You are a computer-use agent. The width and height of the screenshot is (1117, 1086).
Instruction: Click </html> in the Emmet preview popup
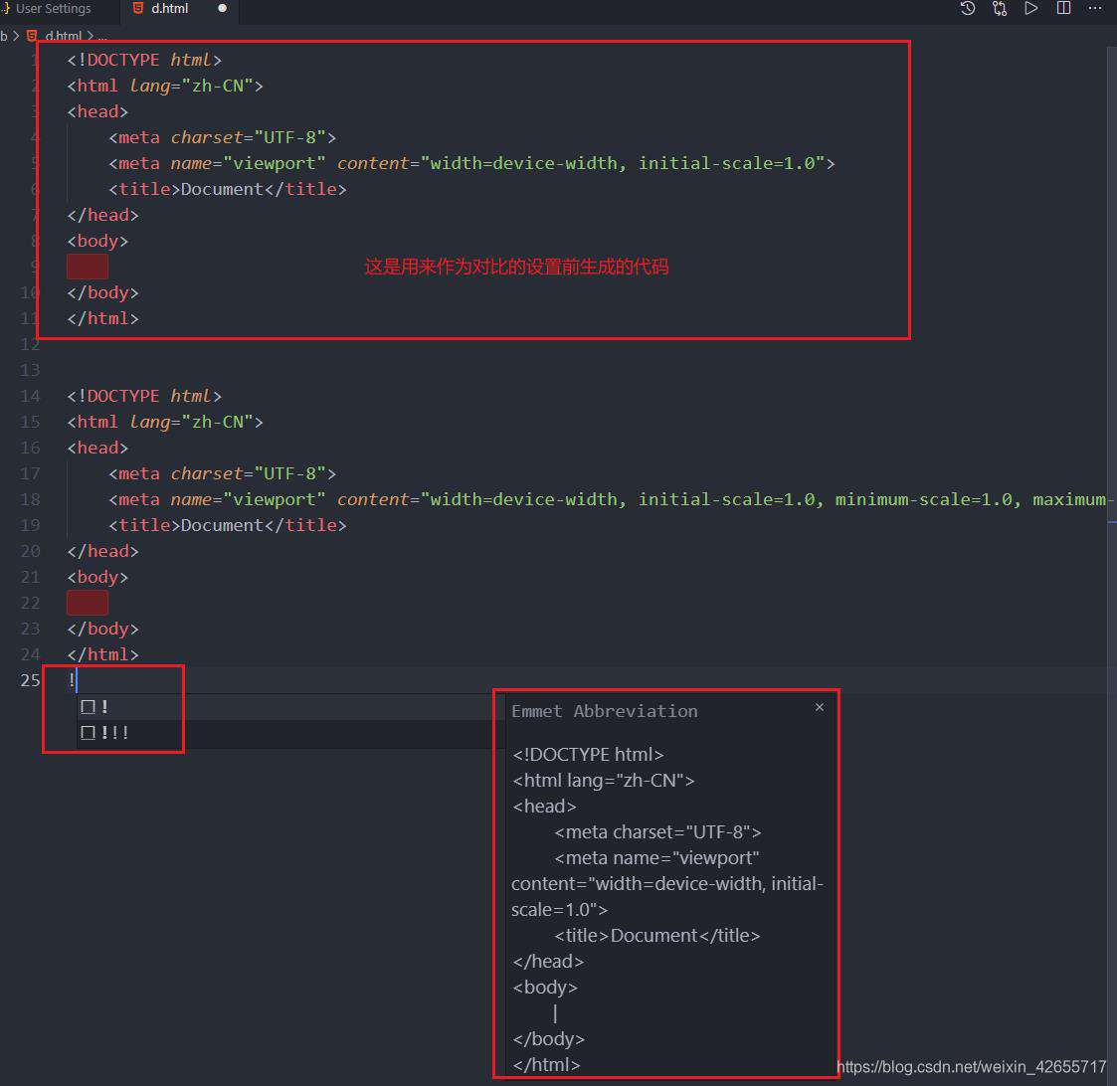point(546,1065)
